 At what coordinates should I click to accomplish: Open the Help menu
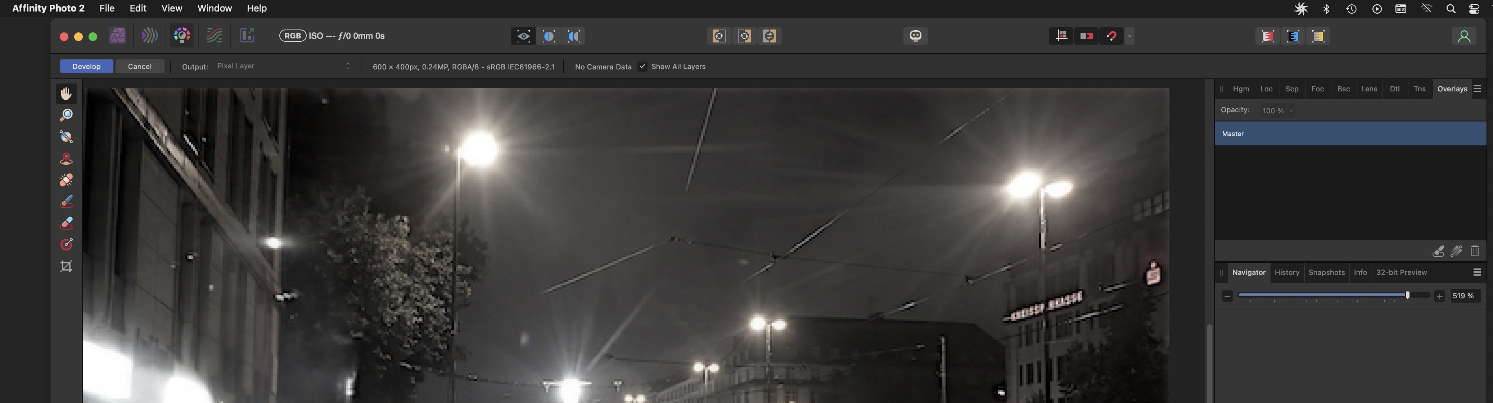point(257,8)
